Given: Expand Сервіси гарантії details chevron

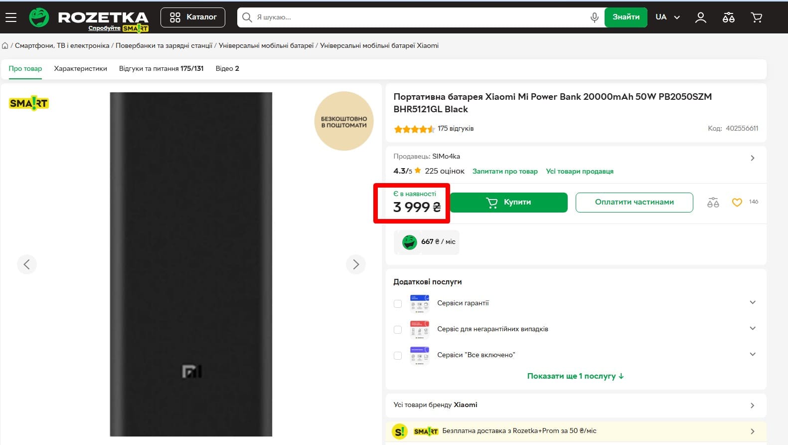Looking at the screenshot, I should (x=752, y=302).
